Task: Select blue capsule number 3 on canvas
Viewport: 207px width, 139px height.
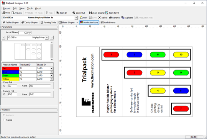Action: point(135,55)
